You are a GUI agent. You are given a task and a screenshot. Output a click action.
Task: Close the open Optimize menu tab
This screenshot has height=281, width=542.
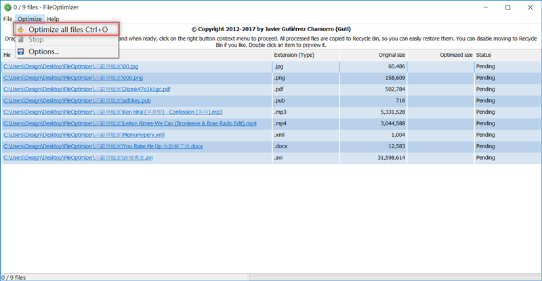click(x=30, y=19)
